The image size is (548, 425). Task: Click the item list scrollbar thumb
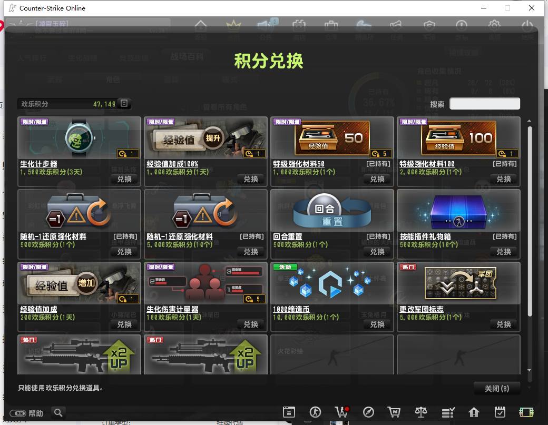coord(530,221)
